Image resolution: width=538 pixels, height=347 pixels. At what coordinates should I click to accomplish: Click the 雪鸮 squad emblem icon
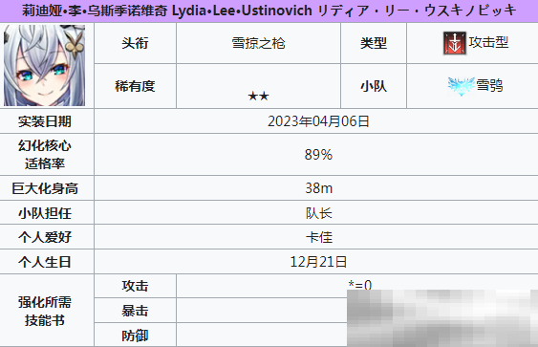462,86
